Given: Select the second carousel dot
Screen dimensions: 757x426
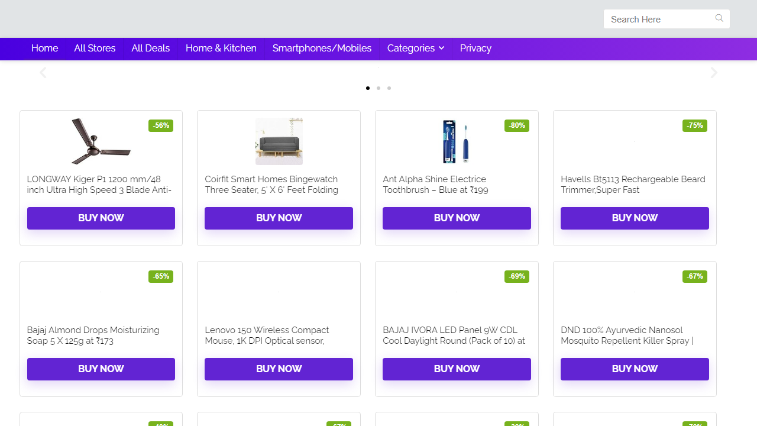Looking at the screenshot, I should pos(378,88).
